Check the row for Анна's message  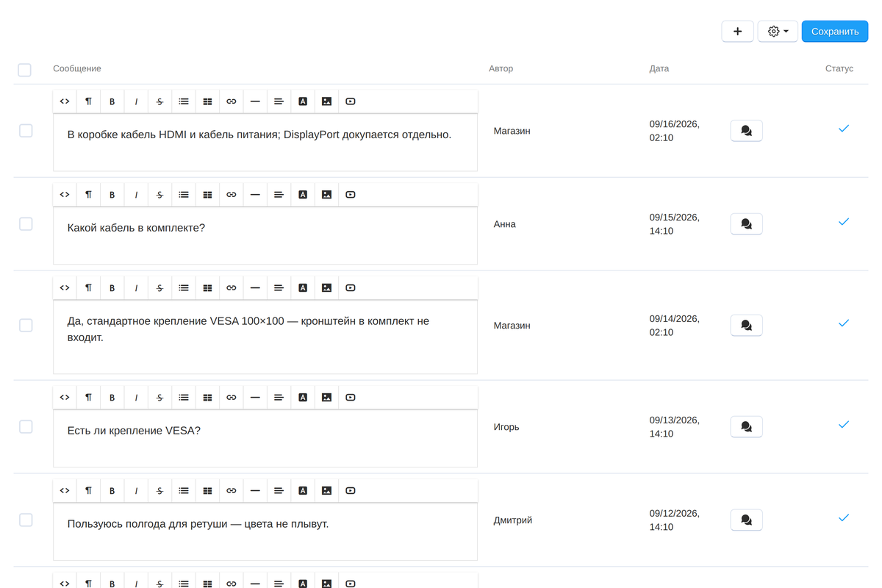26,224
